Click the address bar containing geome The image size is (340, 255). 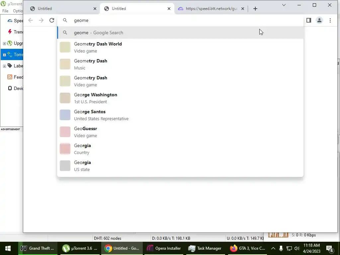pos(180,20)
